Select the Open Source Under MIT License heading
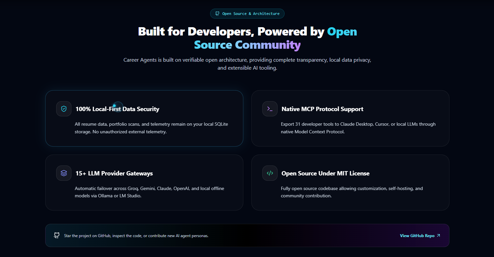494x257 pixels. [x=325, y=173]
